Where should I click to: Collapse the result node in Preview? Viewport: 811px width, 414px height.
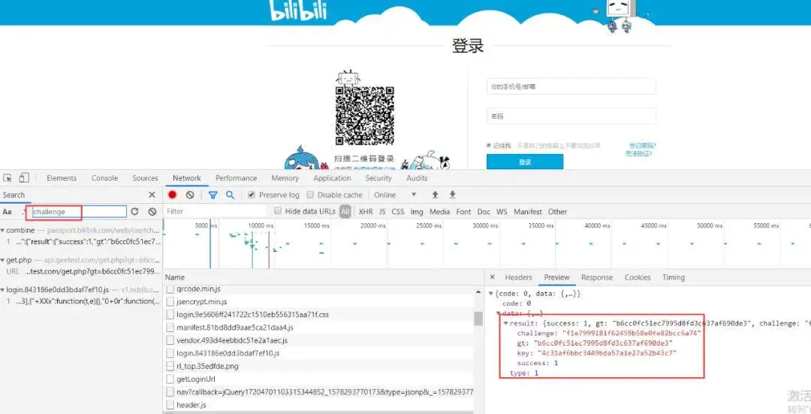(506, 323)
